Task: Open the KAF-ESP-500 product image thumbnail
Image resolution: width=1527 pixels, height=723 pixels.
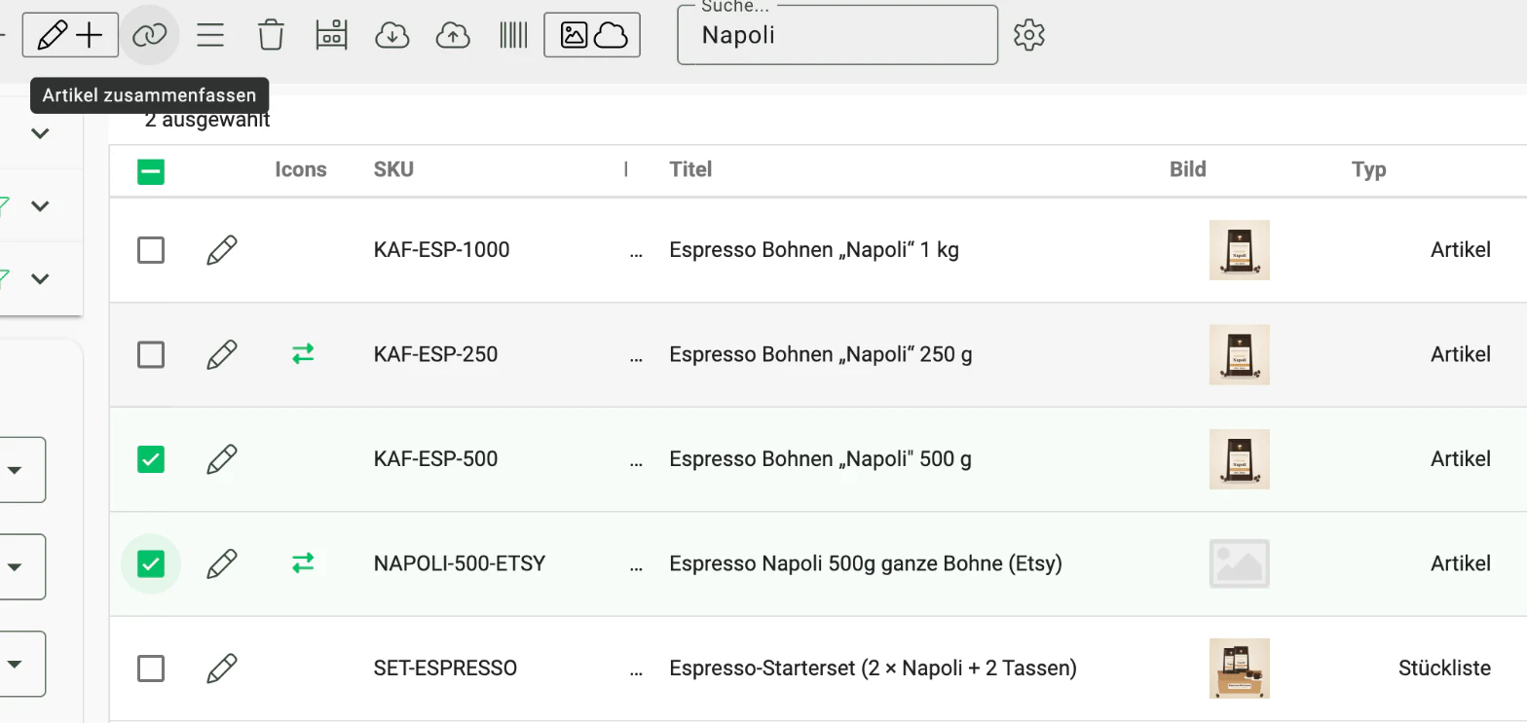Action: (x=1239, y=459)
